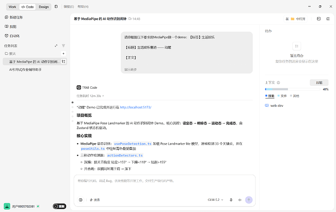The image size is (336, 212).
Task: Click the web-dev skill entry
Action: pos(274,105)
